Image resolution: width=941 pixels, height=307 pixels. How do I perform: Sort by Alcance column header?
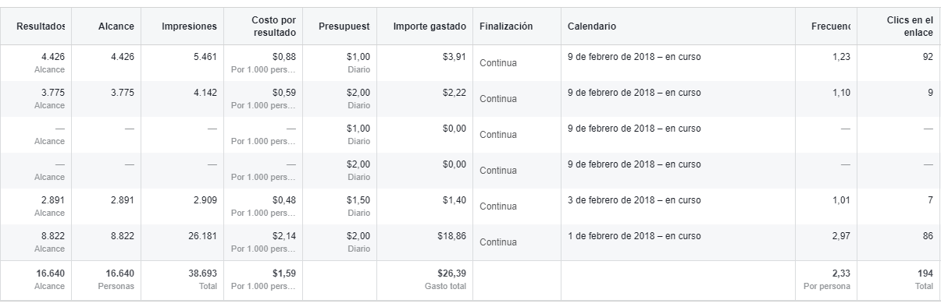tap(116, 26)
